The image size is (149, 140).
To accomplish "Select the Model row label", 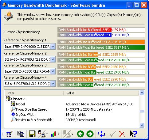I will pos(20,104).
